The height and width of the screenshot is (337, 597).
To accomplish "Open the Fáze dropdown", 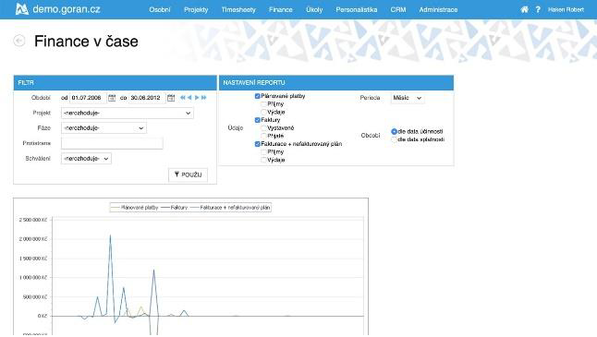I will point(104,128).
